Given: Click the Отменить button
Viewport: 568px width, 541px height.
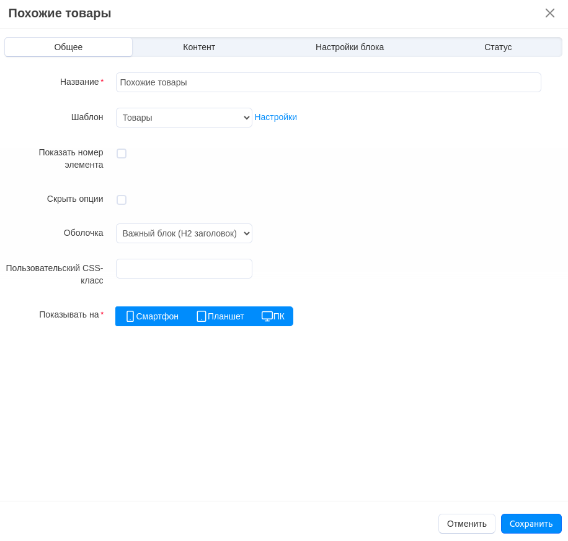Looking at the screenshot, I should [x=466, y=524].
